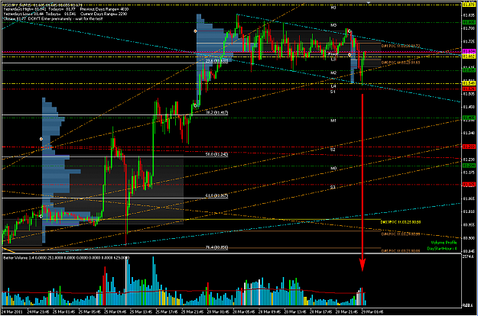
Task: Click the M3 pivot level label
Action: point(333,25)
